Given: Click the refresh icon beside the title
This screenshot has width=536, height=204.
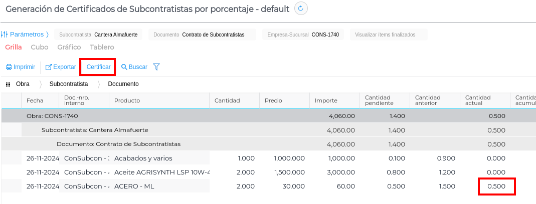Looking at the screenshot, I should (301, 8).
